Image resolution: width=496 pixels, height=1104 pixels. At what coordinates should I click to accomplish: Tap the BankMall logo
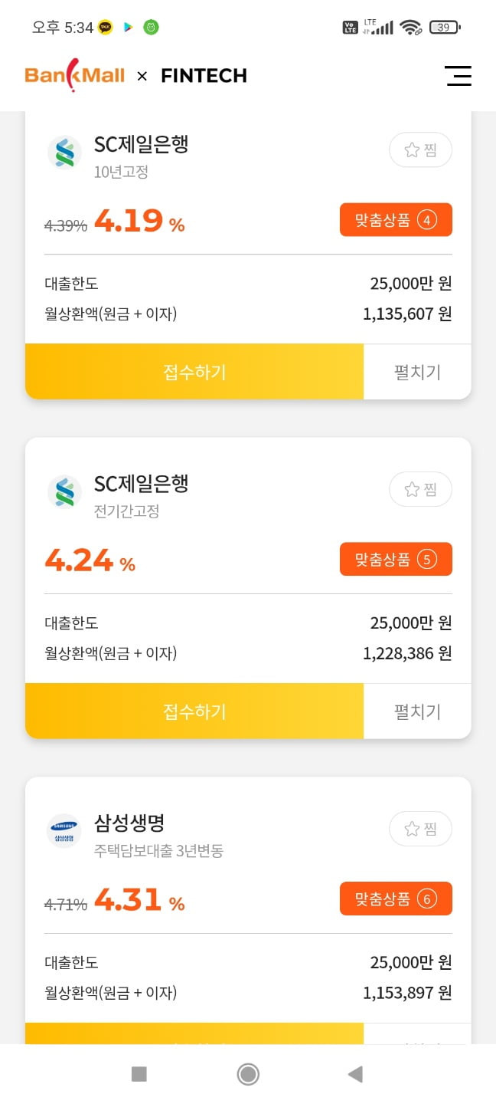pos(74,75)
